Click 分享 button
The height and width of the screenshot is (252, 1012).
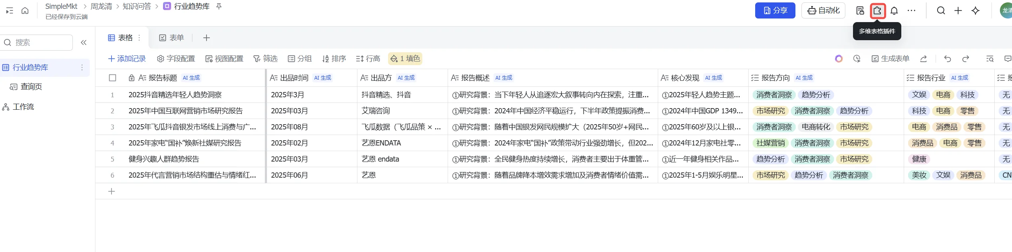tap(775, 10)
